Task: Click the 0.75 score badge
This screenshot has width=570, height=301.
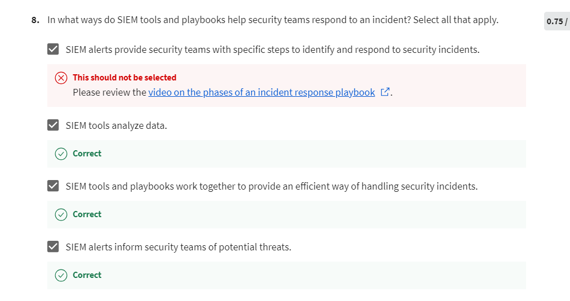Action: pyautogui.click(x=557, y=21)
